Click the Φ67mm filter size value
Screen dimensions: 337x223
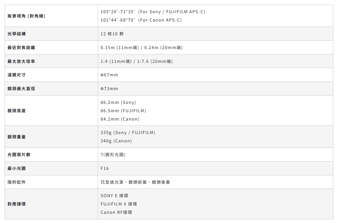click(109, 75)
